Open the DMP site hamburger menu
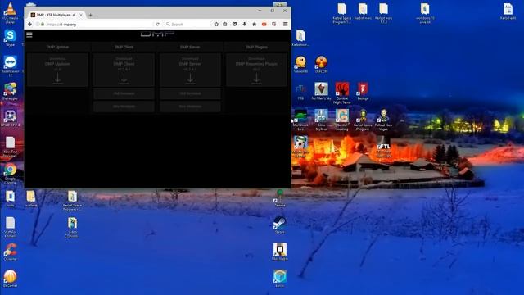The width and height of the screenshot is (524, 295). (x=29, y=34)
